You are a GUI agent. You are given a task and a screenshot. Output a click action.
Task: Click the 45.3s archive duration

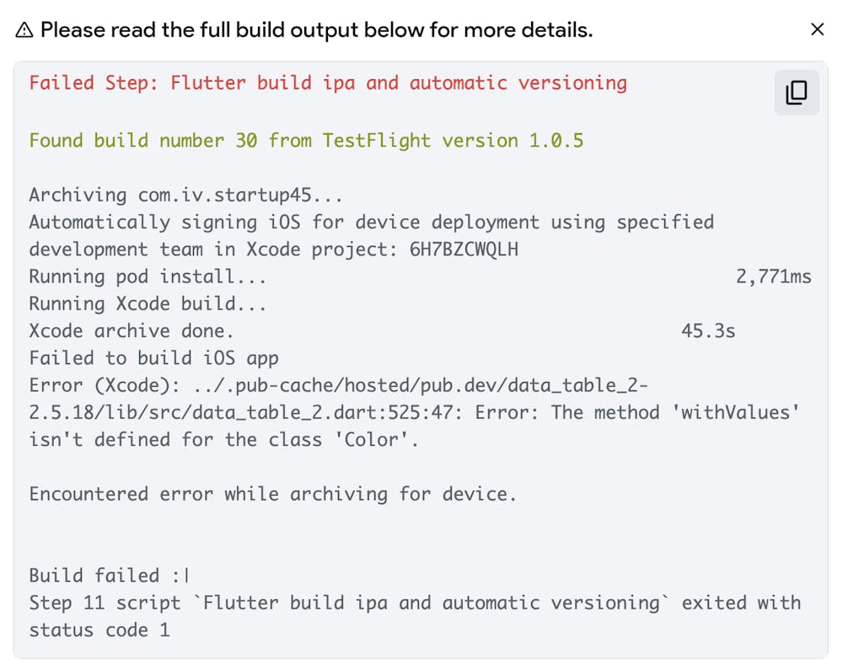[708, 330]
